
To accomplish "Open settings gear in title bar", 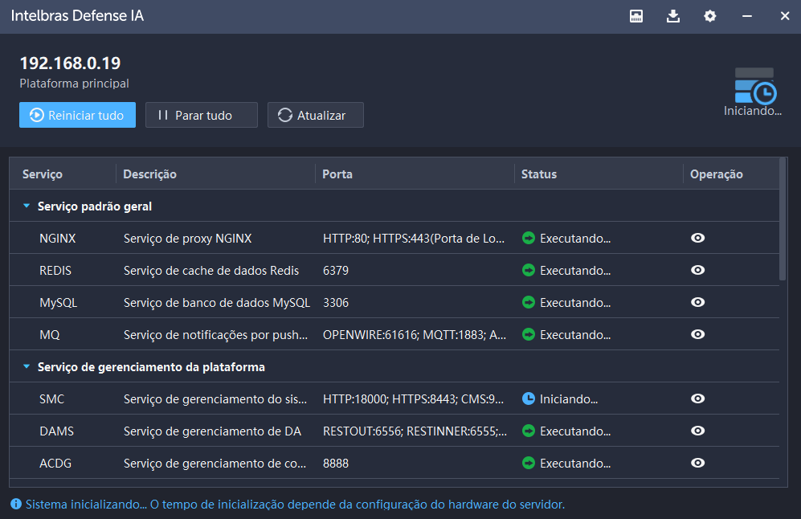I will pos(710,16).
